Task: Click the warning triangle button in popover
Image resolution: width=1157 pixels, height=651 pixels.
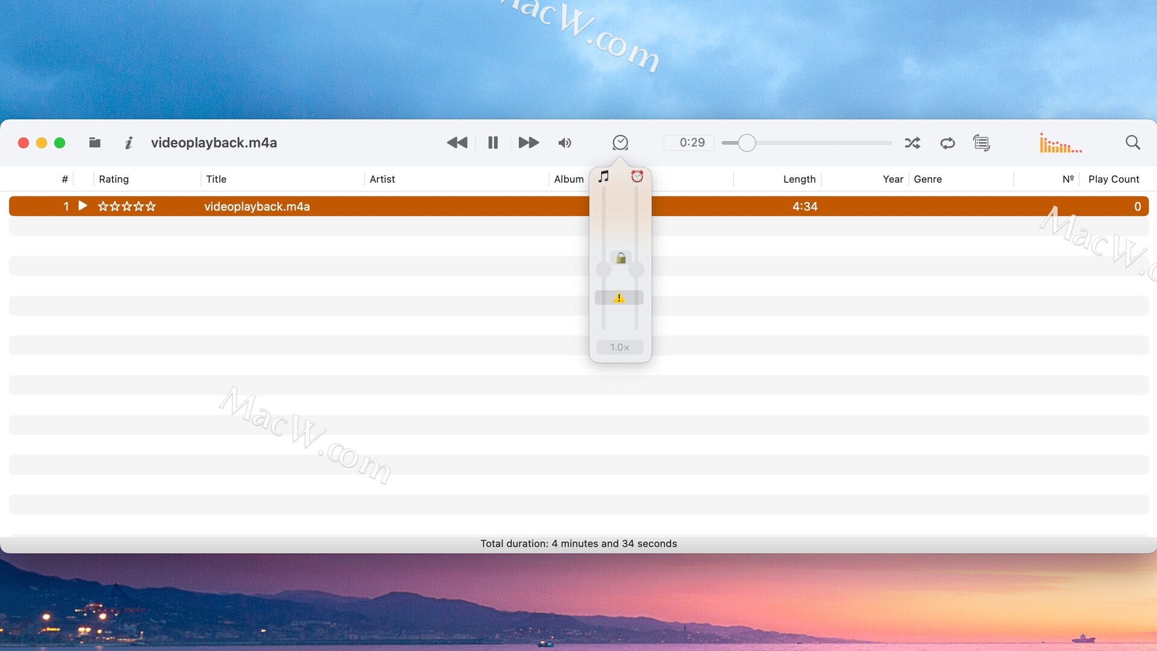Action: (x=619, y=298)
